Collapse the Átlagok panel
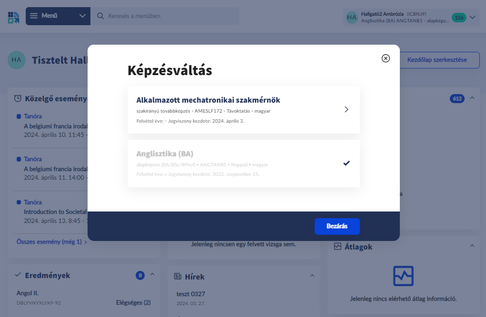486x317 pixels. tap(472, 246)
